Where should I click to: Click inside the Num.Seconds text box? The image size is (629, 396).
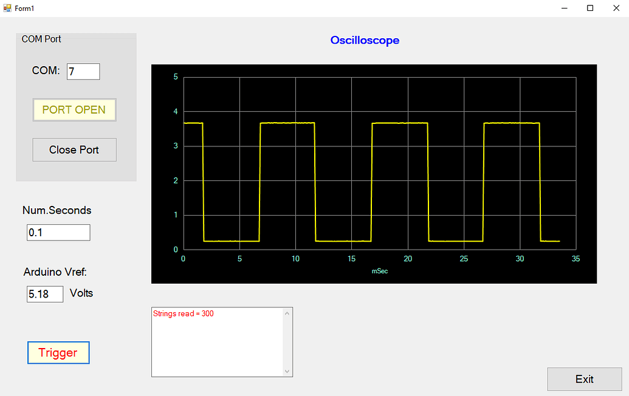(58, 232)
